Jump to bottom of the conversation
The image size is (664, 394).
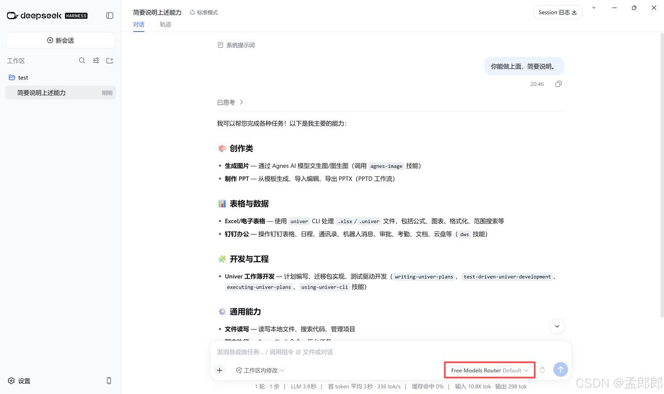557,326
